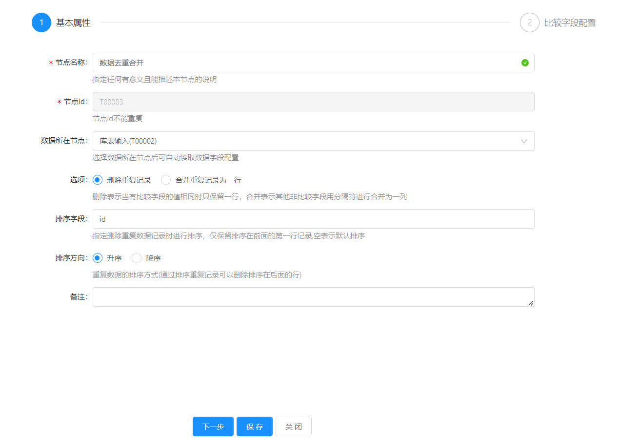Select the 合并重复记录为一行 radio option

166,180
